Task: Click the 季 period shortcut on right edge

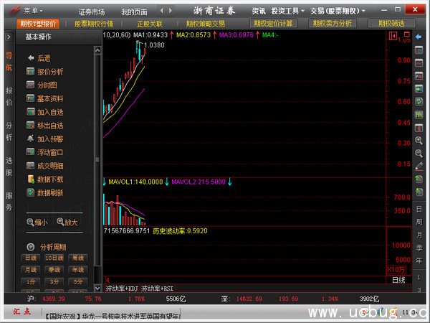Action: click(419, 248)
